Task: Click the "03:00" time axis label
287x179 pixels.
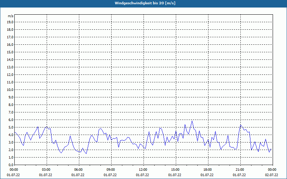Action: pos(47,170)
